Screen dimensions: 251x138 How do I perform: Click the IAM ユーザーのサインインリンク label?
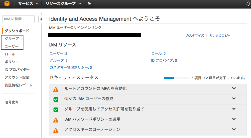point(76,27)
